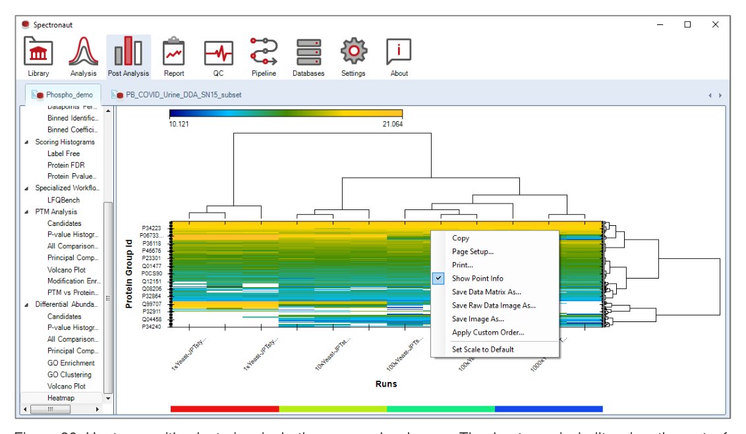Click the scale maximum value 21.064
The width and height of the screenshot is (746, 434).
coord(393,124)
